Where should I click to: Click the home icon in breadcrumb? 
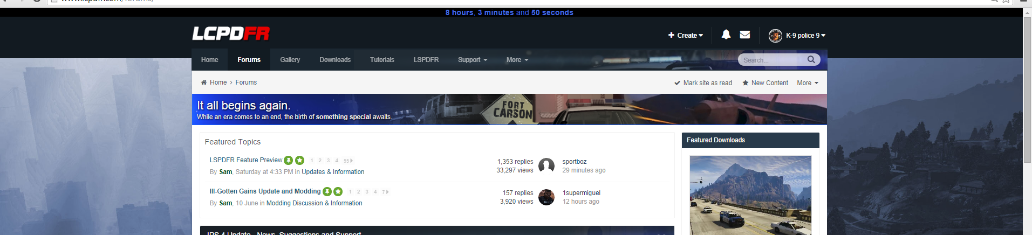click(204, 82)
